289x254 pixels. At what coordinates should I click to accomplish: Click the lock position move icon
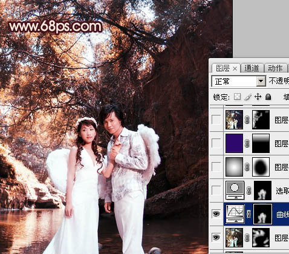[258, 97]
